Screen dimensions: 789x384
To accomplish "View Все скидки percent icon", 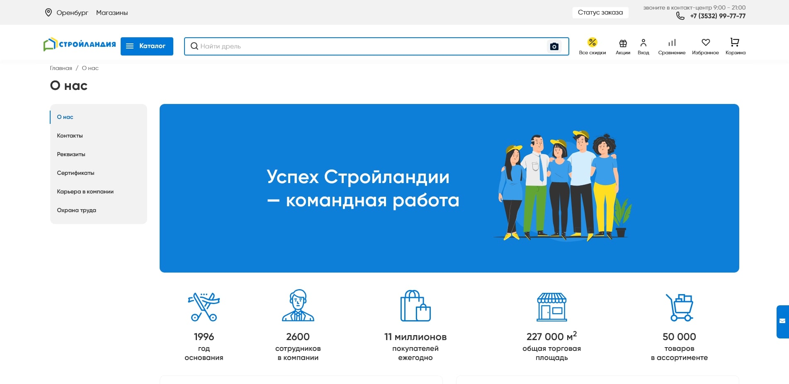I will tap(592, 42).
